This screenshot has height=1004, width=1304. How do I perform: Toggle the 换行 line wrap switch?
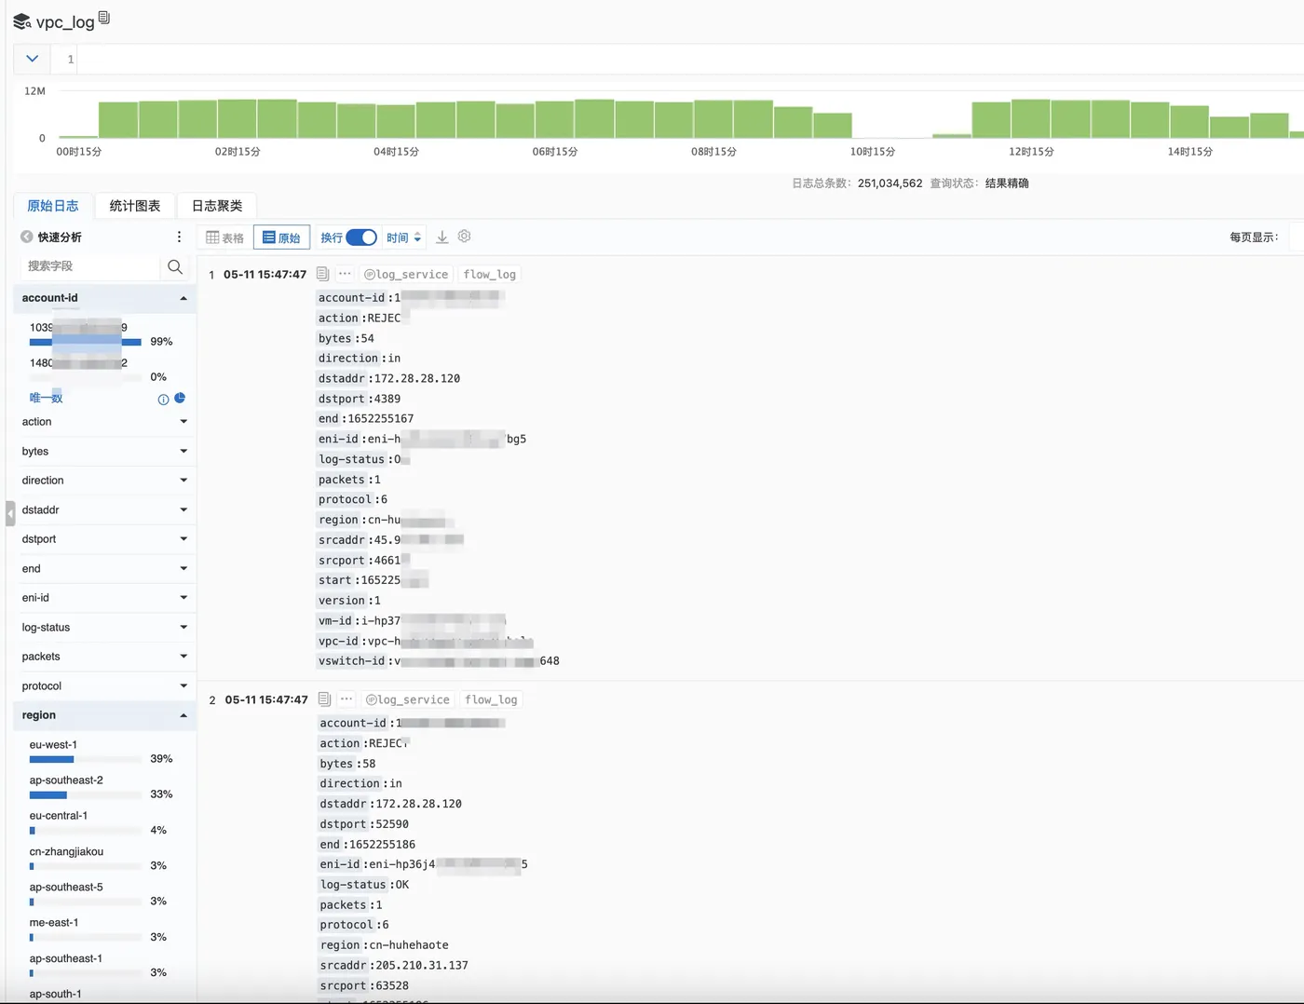(361, 237)
